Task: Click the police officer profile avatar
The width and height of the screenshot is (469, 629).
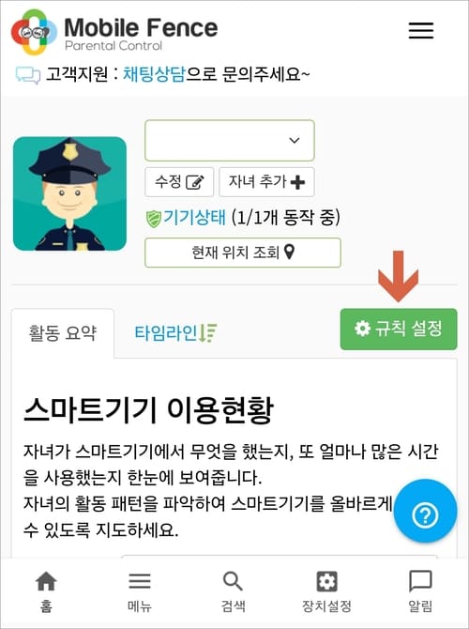Action: coord(69,193)
